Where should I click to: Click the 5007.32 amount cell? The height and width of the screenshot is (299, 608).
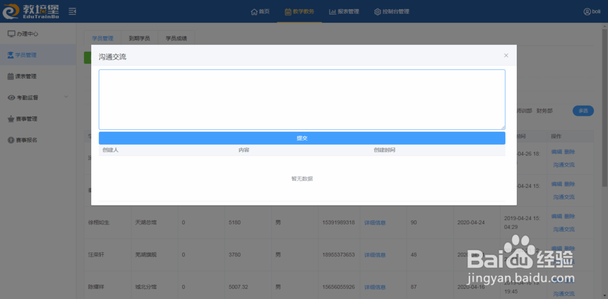coord(237,287)
